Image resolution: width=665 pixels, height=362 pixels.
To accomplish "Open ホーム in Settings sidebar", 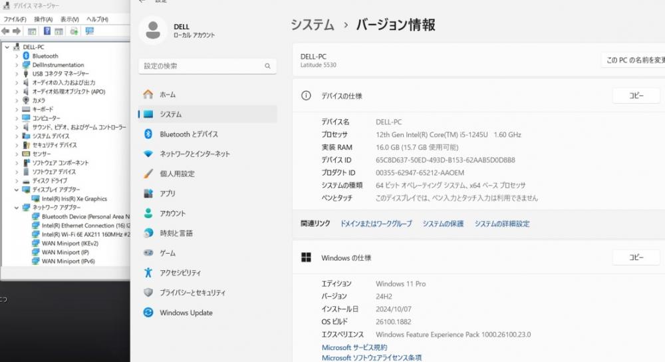I will 207,94.
